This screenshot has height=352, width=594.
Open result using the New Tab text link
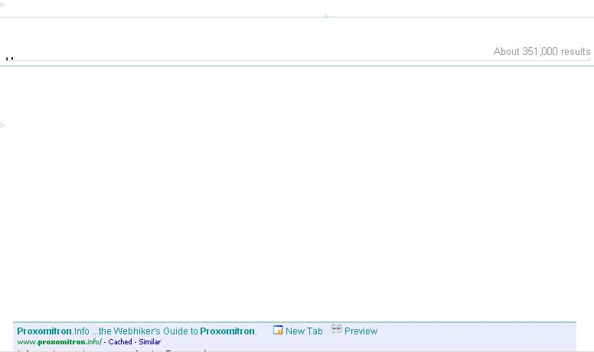click(304, 331)
